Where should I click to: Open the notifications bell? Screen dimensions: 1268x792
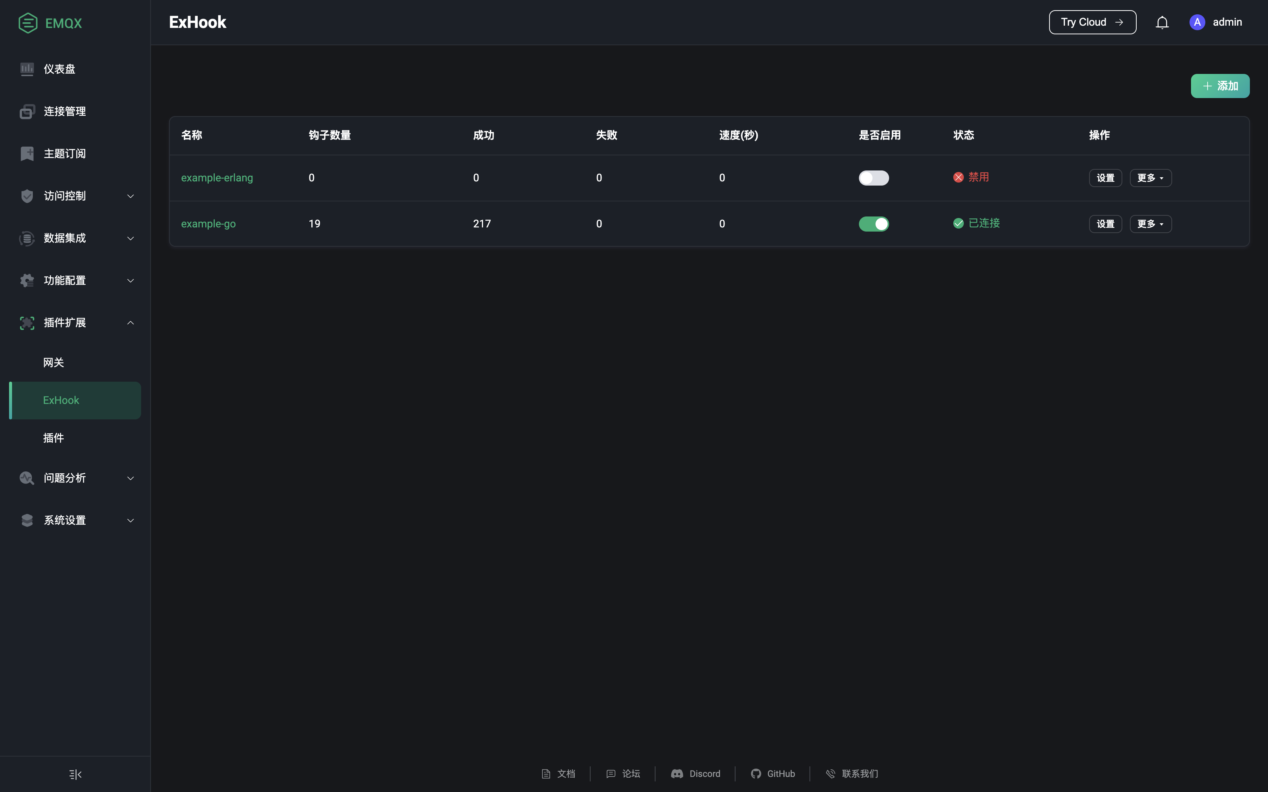(1162, 23)
